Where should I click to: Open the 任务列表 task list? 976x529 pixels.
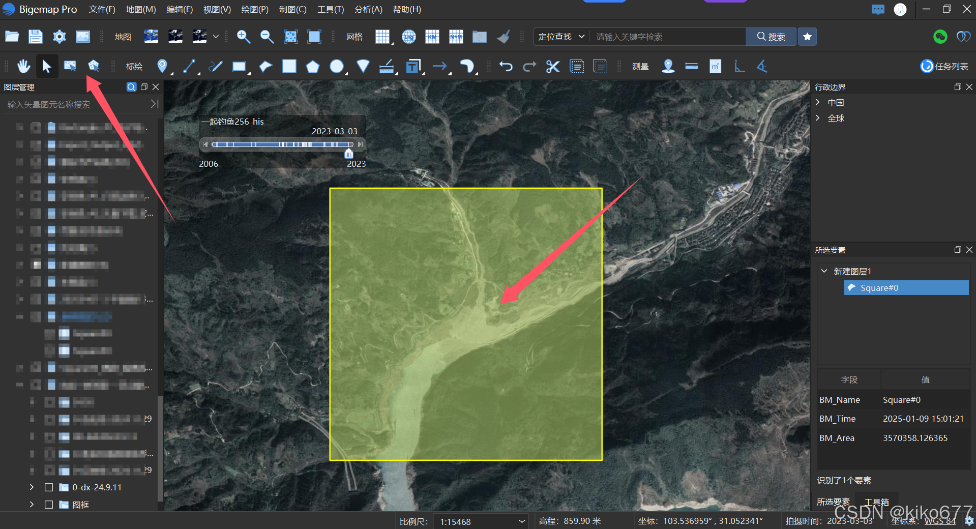[944, 66]
